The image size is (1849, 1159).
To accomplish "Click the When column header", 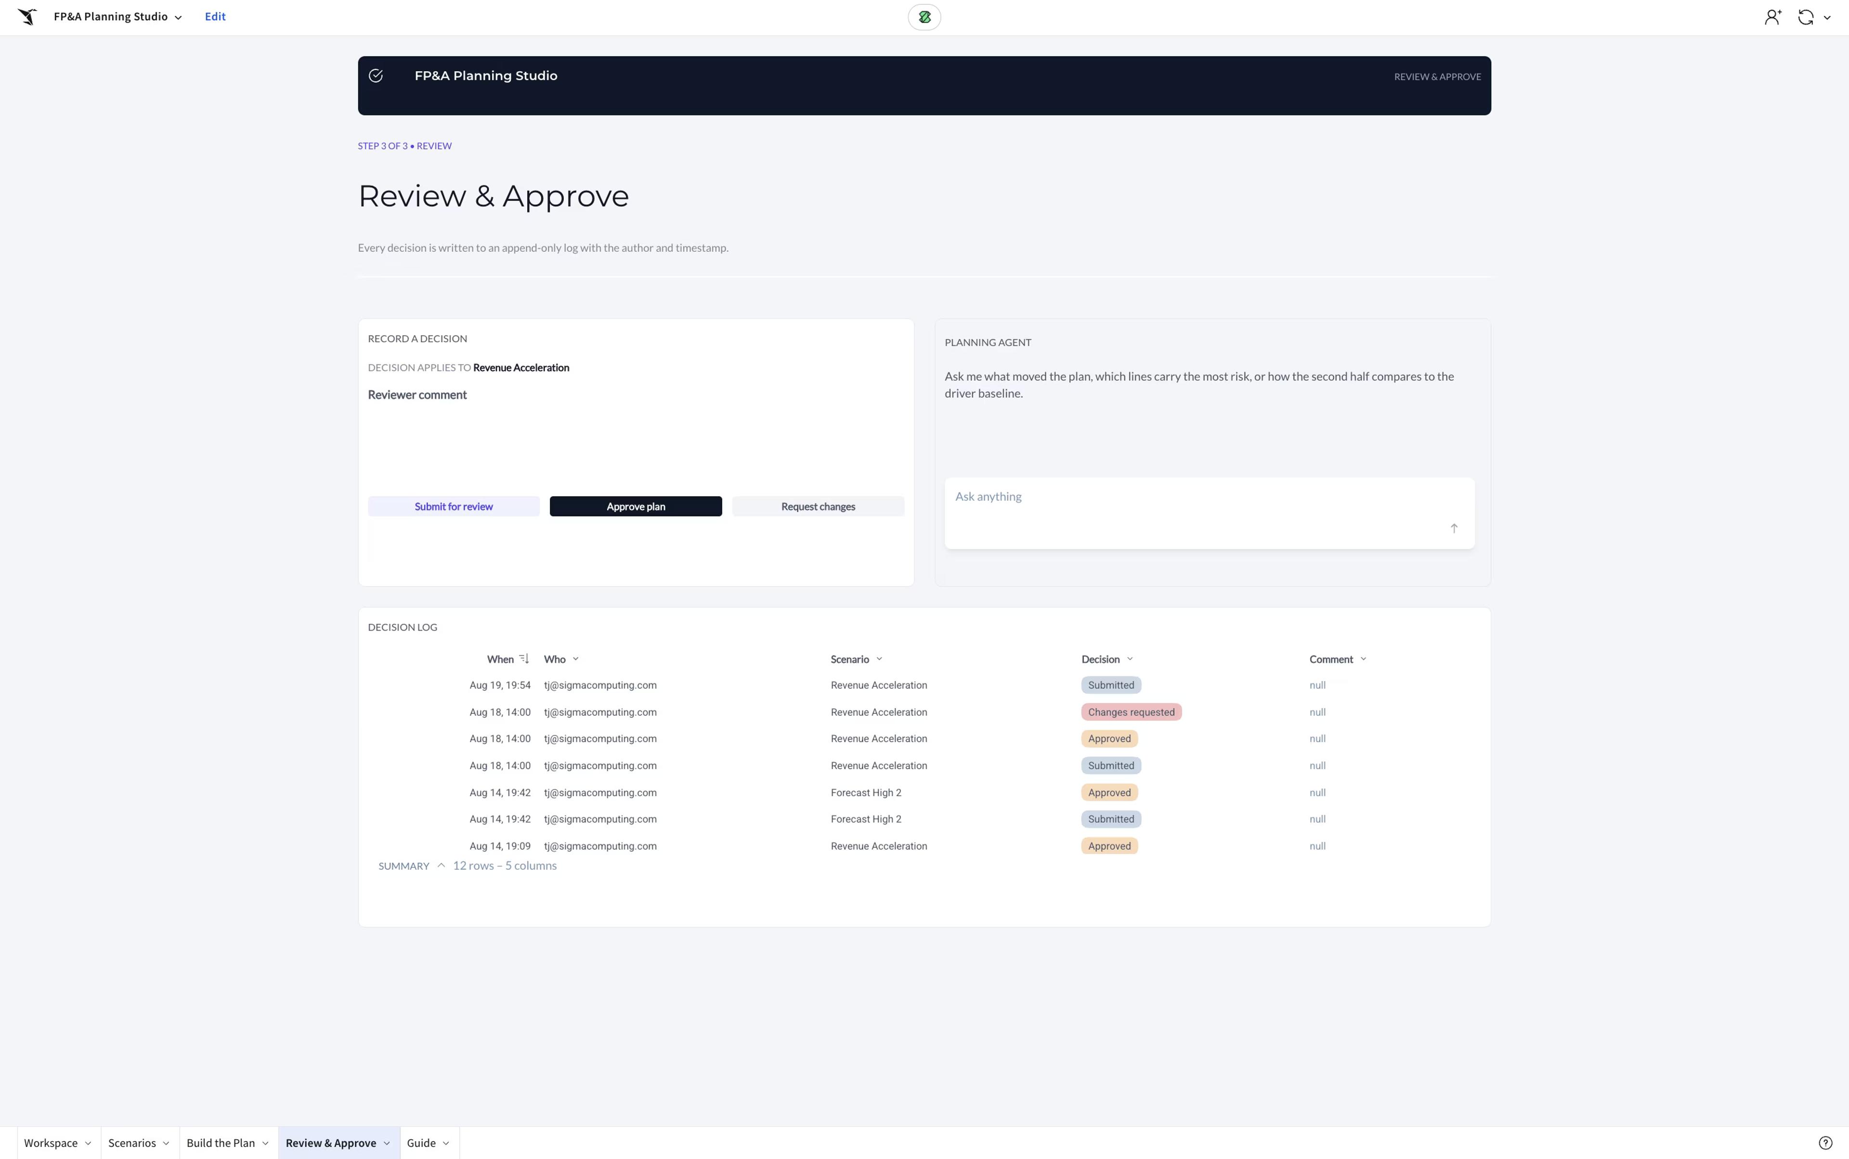I will click(500, 659).
